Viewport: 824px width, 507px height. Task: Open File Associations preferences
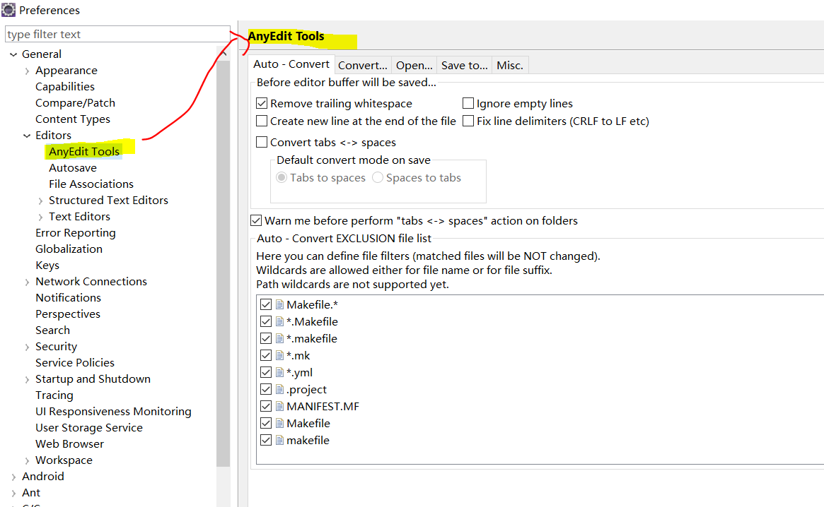(x=91, y=184)
